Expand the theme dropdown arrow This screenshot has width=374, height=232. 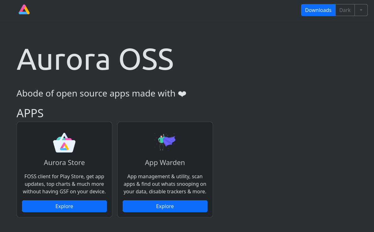[361, 10]
